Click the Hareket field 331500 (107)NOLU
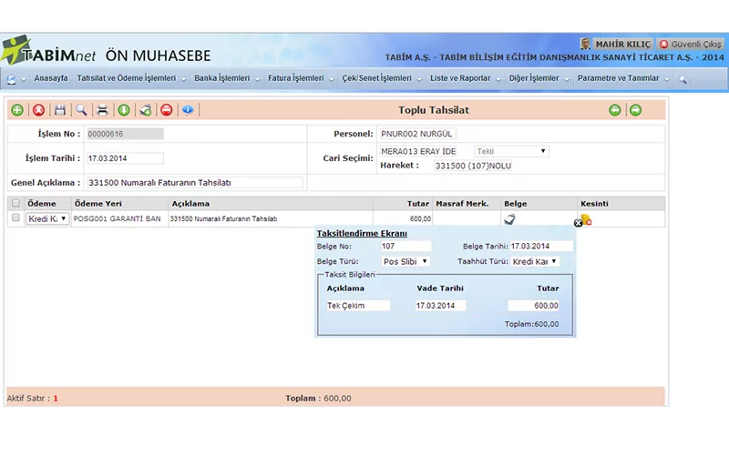The image size is (729, 455). click(x=473, y=166)
